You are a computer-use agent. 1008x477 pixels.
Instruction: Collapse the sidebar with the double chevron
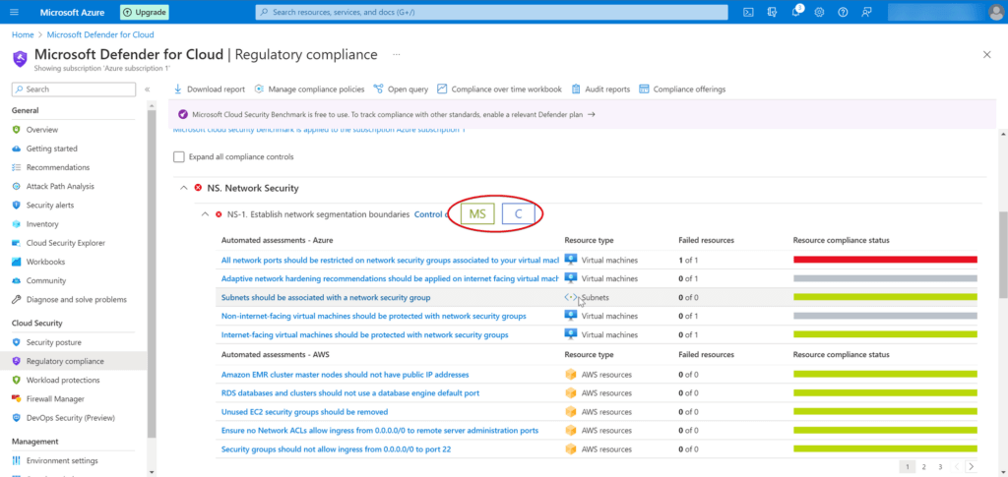[x=148, y=89]
